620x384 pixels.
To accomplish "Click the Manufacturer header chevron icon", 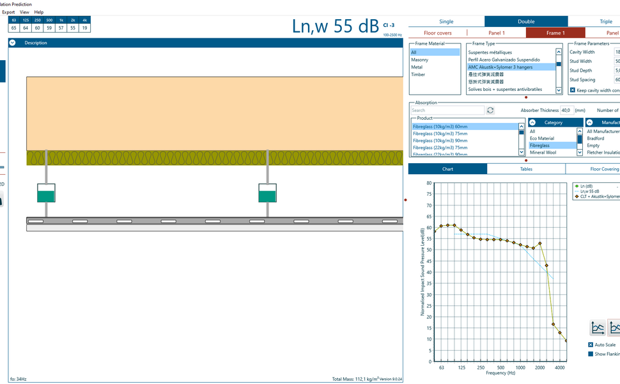I will [589, 122].
